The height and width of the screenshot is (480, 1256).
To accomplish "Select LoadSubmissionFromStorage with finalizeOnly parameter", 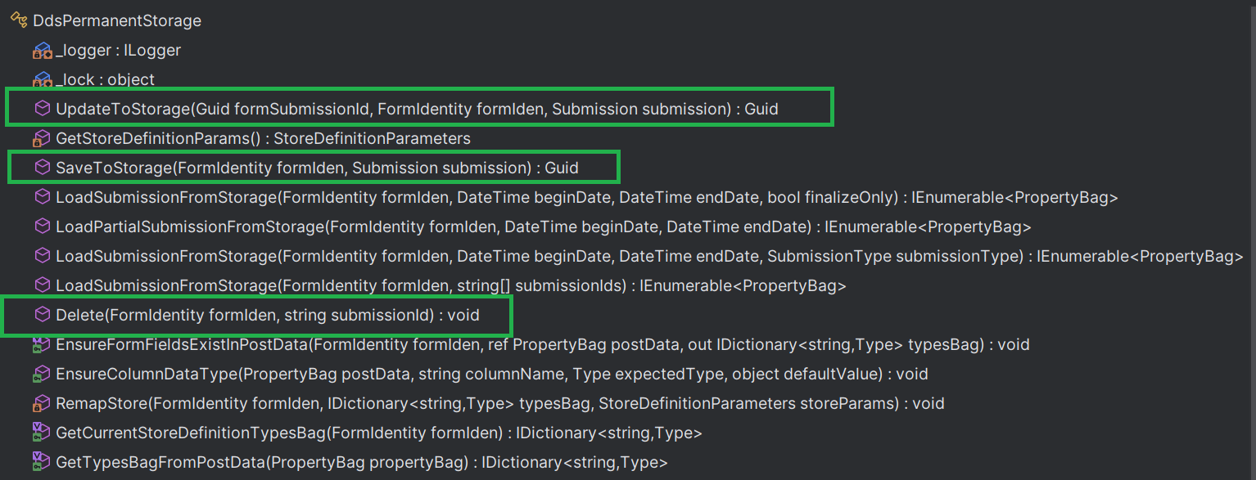I will pyautogui.click(x=586, y=197).
